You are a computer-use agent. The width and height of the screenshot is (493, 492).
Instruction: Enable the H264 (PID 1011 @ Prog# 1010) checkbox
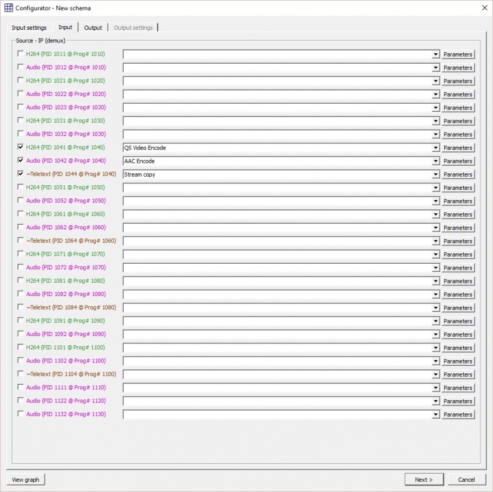(21, 54)
